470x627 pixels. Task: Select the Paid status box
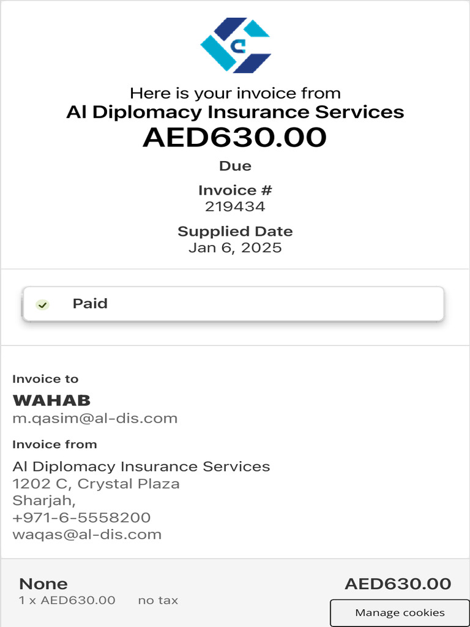click(233, 304)
